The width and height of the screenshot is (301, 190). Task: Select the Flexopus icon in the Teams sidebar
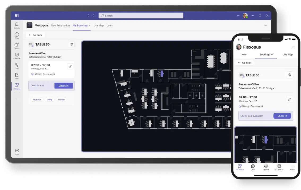click(x=17, y=86)
